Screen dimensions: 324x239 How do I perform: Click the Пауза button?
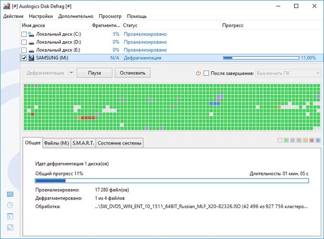(94, 73)
